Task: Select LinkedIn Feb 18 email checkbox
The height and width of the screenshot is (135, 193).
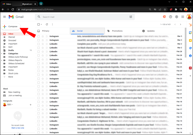Action: pos(39,102)
